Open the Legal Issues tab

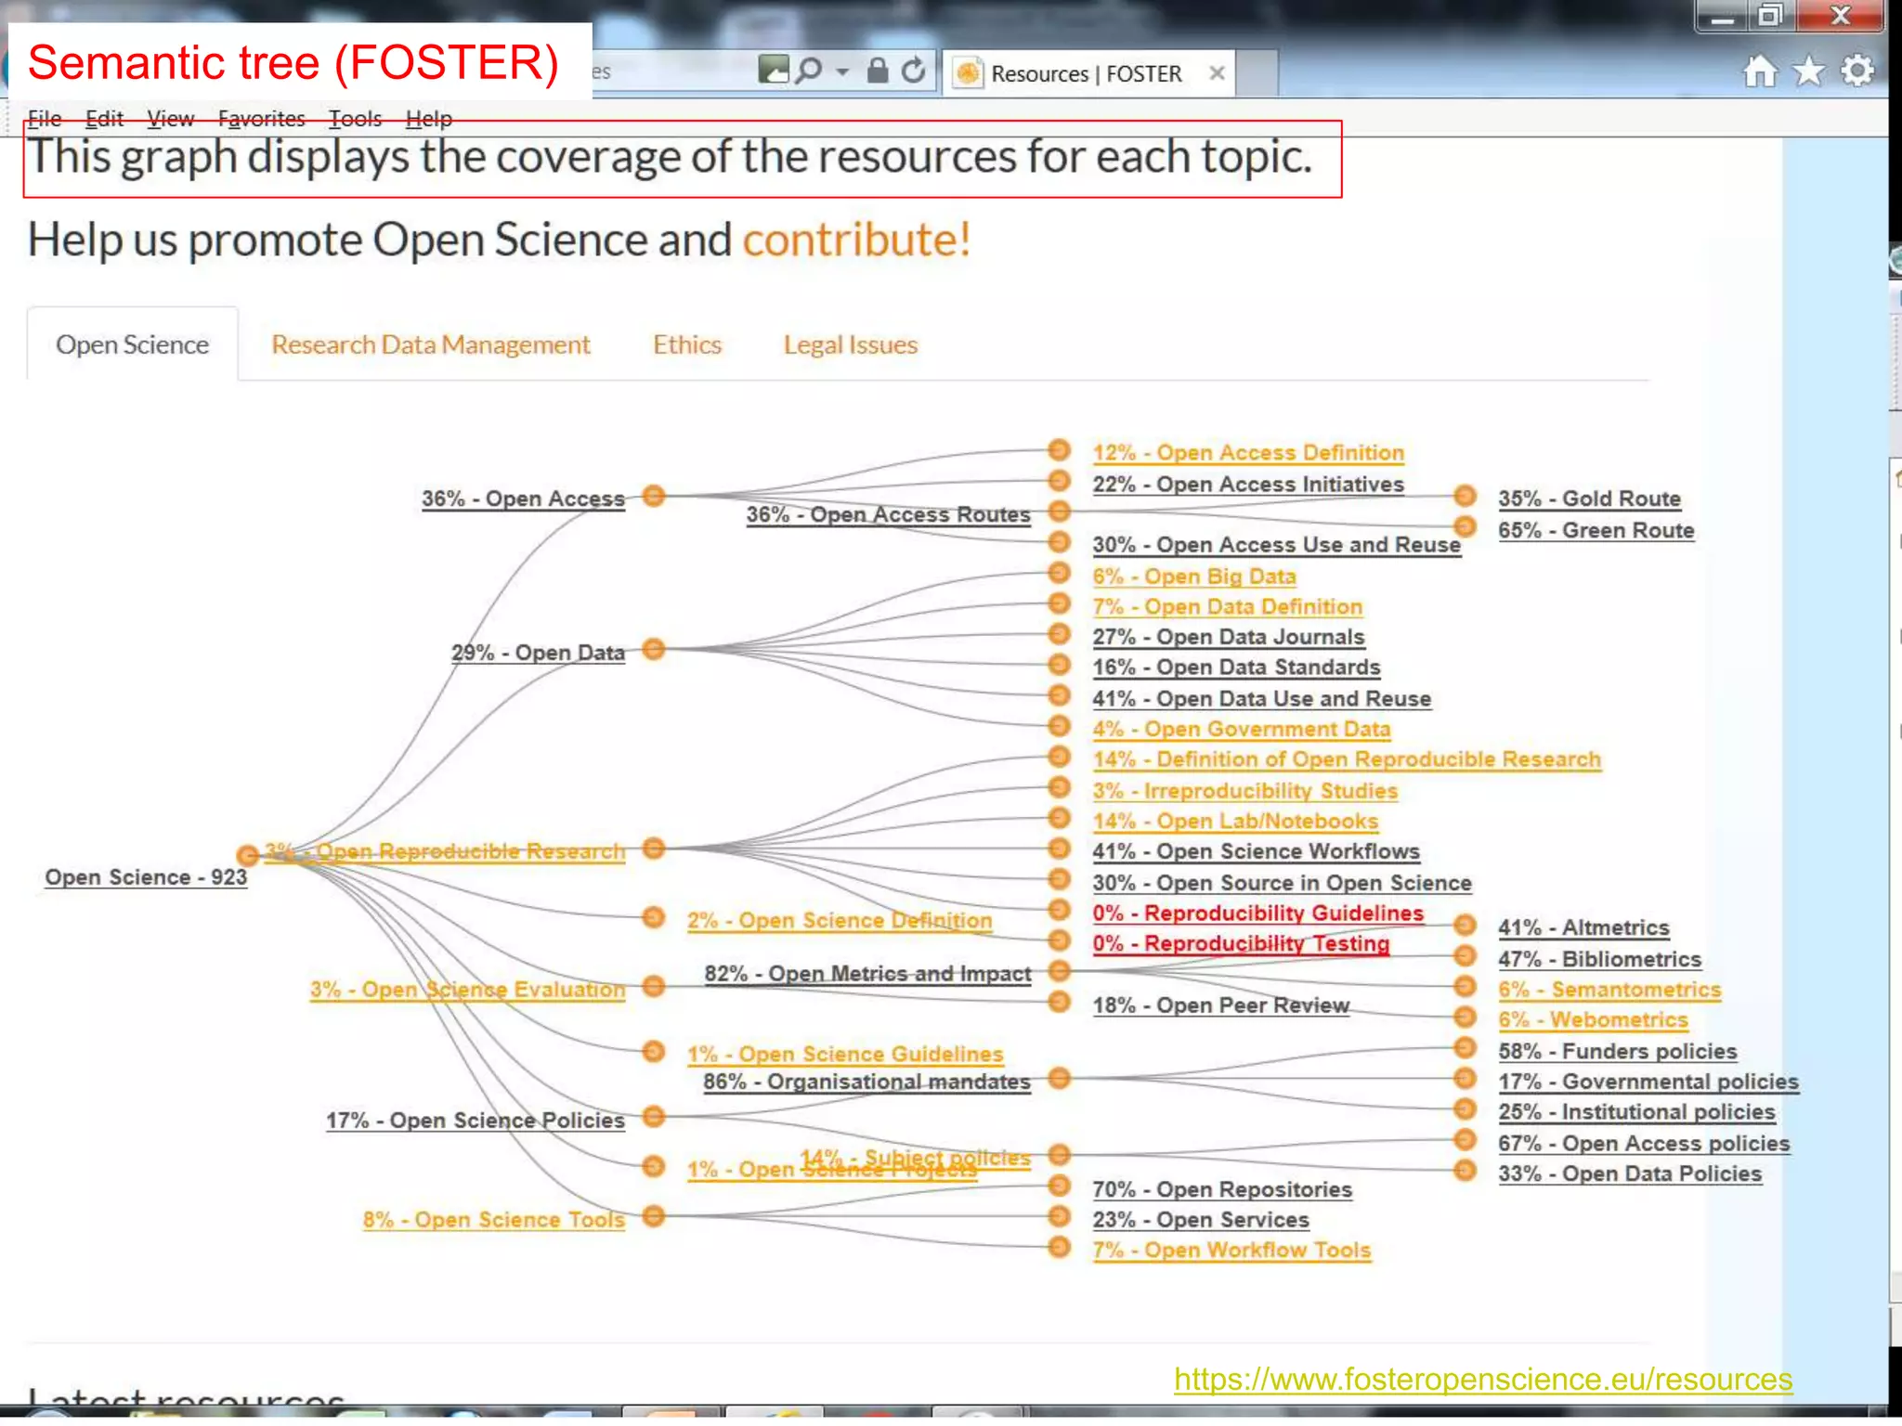tap(850, 344)
